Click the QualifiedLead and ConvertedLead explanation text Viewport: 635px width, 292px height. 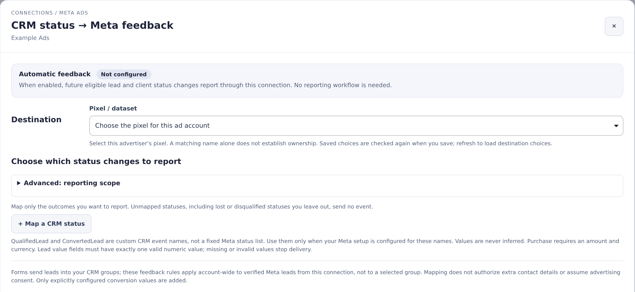[315, 245]
